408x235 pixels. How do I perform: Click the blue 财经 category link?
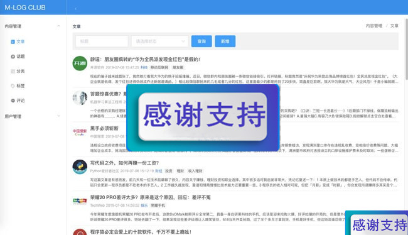coord(158,171)
